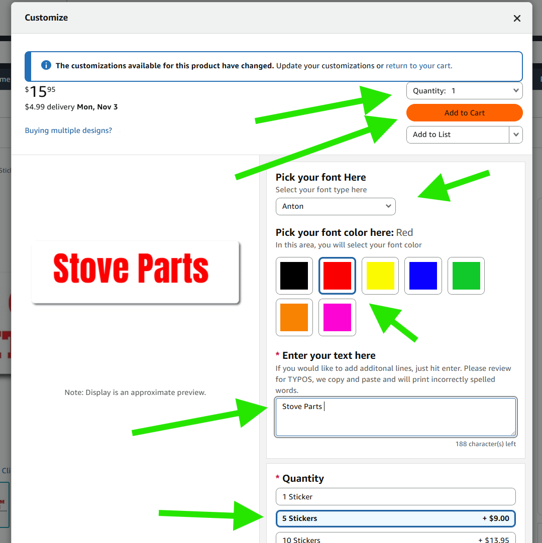This screenshot has height=543, width=542.
Task: Select the black font color swatch
Action: [x=294, y=276]
